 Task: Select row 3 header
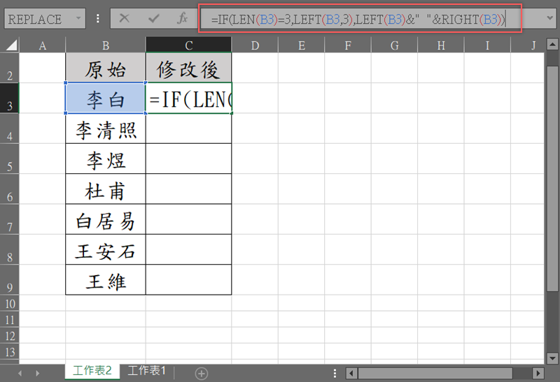[10, 98]
